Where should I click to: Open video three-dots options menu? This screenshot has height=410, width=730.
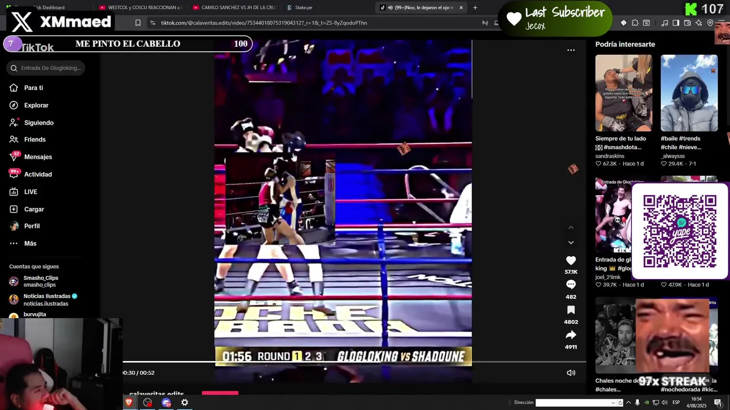pyautogui.click(x=571, y=50)
